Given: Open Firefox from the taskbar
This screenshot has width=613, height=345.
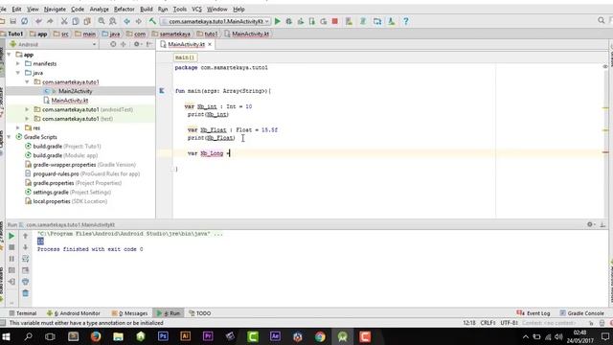Looking at the screenshot, I should (96, 336).
